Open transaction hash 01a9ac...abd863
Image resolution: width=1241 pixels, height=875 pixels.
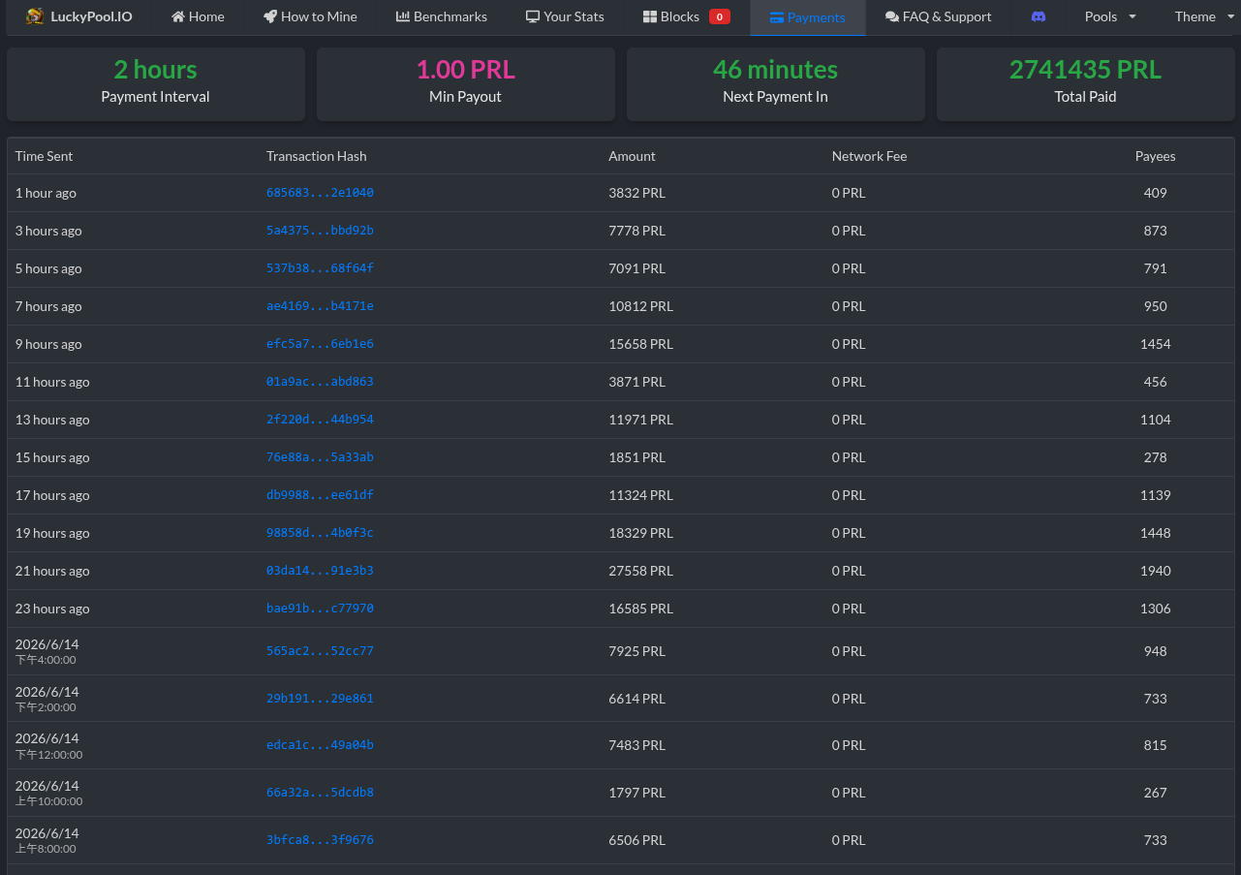pos(320,382)
